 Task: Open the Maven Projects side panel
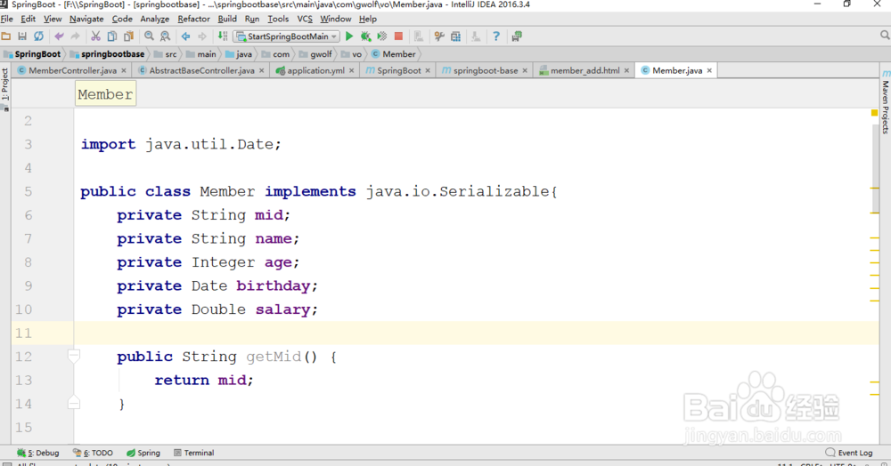coord(886,102)
